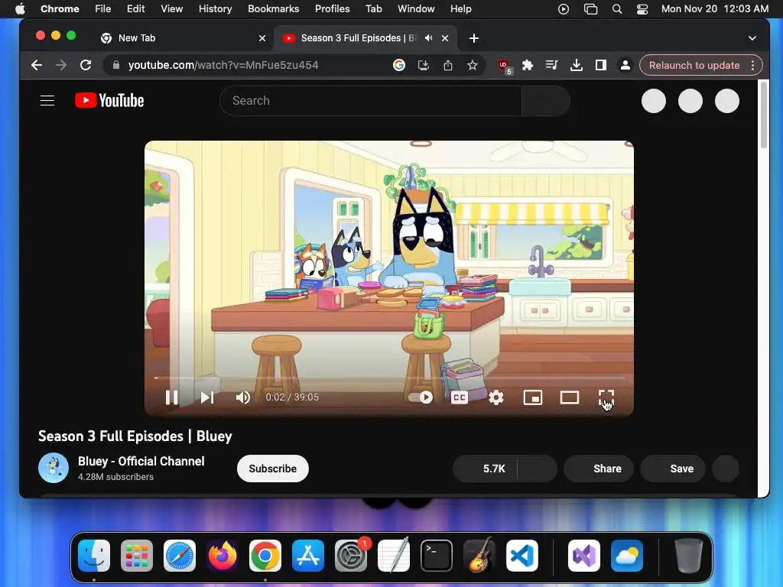Open Control Center in menu bar
The width and height of the screenshot is (783, 587).
(x=642, y=9)
